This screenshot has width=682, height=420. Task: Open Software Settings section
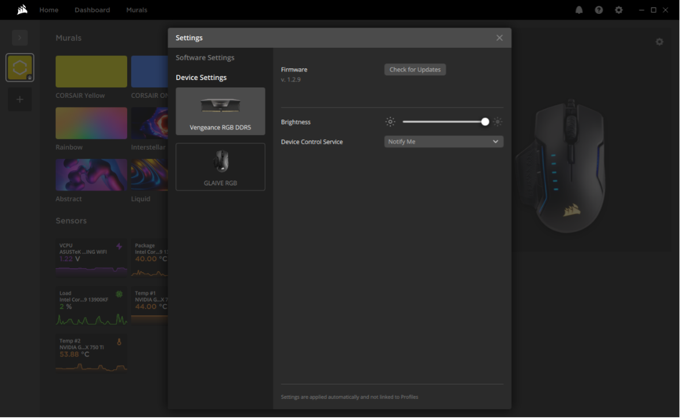click(205, 58)
